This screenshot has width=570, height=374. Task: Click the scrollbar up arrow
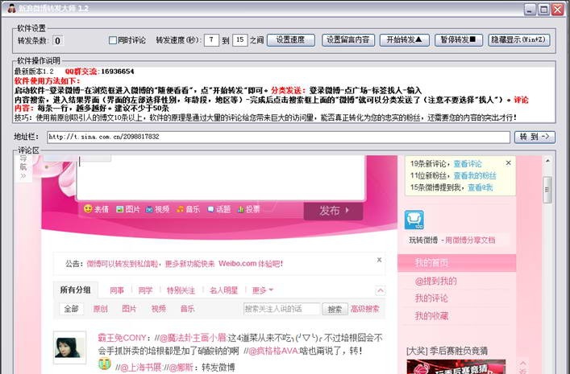(x=547, y=160)
